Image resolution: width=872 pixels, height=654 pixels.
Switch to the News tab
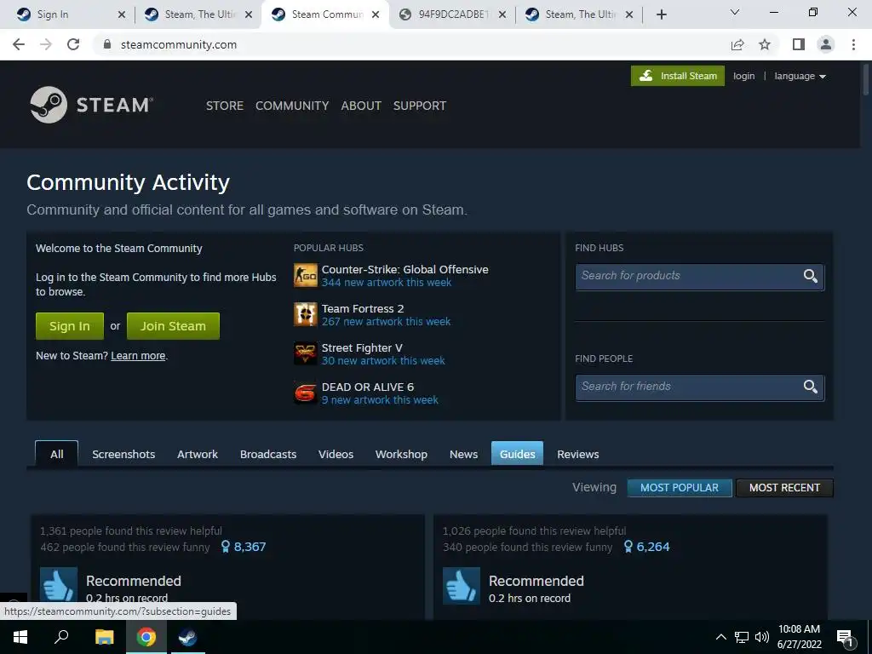tap(463, 455)
